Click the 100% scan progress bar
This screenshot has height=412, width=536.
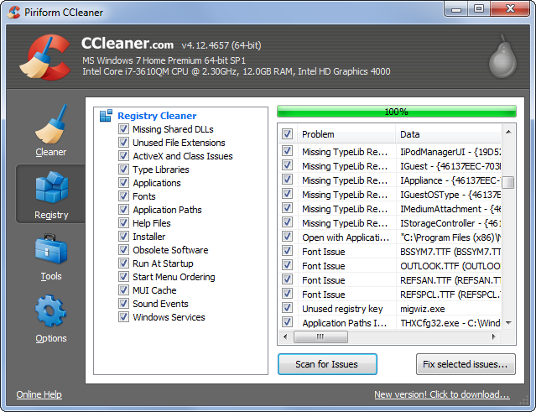(397, 112)
